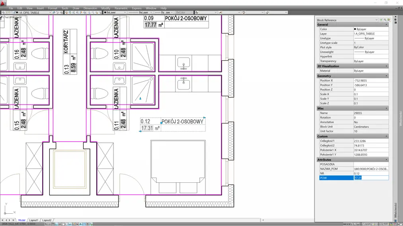
Task: Click the Odległość1 value 233.3286
Action: coord(371,141)
